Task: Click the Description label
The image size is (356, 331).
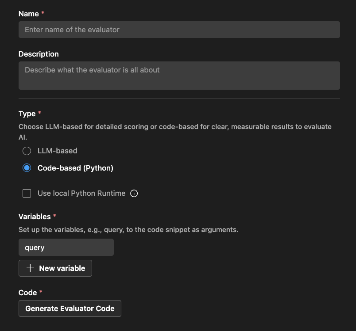Action: 39,54
